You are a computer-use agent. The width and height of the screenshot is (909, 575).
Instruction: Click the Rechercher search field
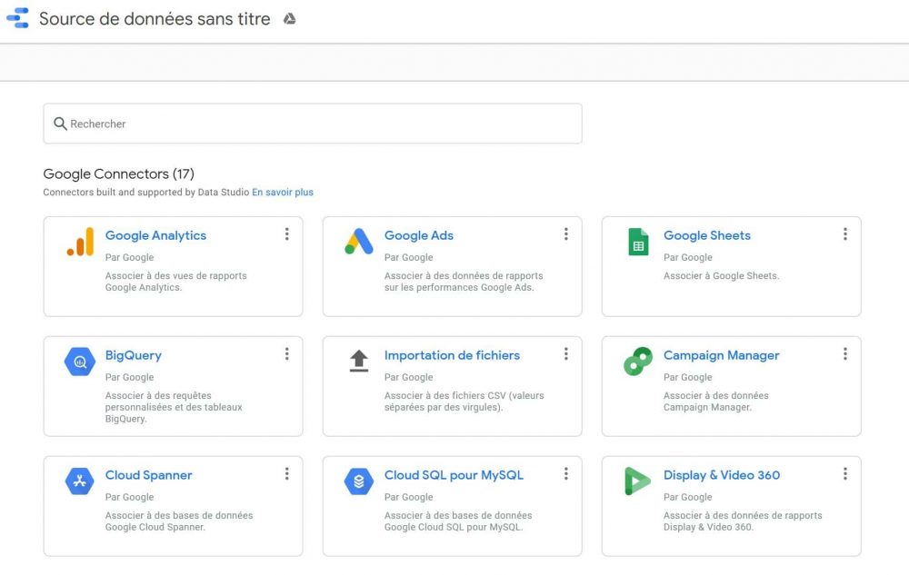coord(312,123)
